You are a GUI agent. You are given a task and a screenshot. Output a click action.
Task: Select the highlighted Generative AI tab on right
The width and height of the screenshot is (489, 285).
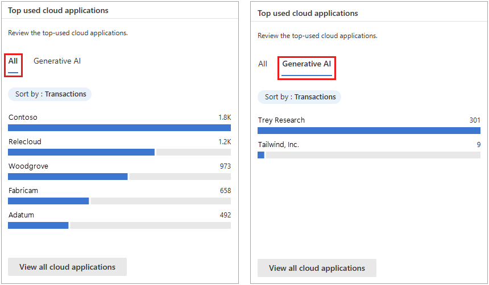(x=306, y=64)
